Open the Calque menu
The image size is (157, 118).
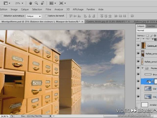(x=25, y=10)
